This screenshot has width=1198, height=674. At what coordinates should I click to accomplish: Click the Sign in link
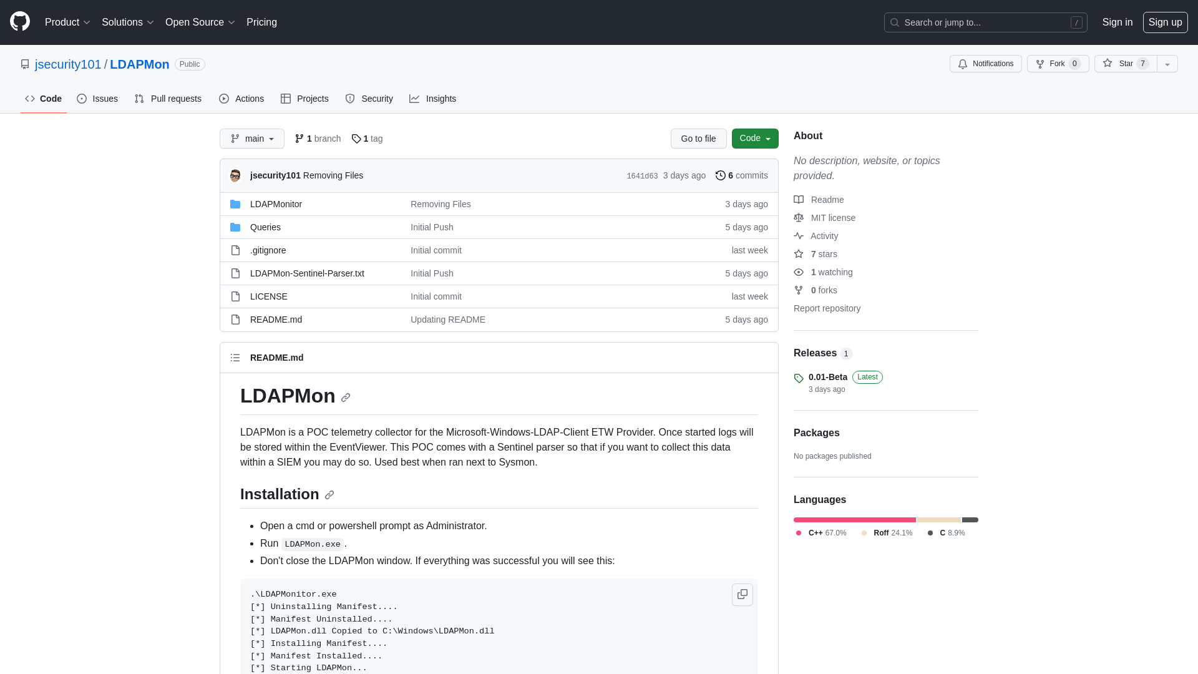(1118, 22)
